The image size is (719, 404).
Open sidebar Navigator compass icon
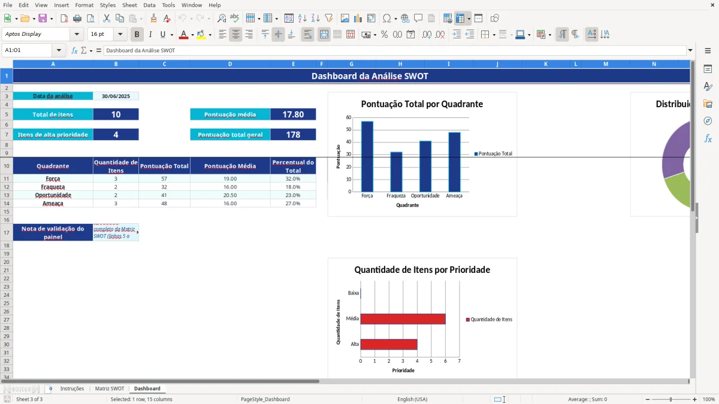tap(708, 121)
